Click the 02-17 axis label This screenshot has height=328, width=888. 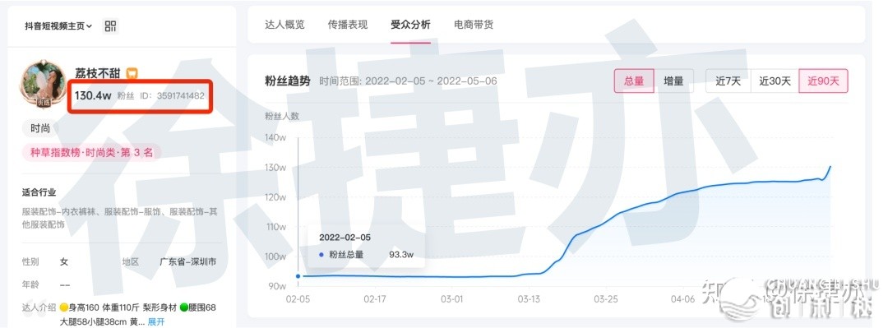point(374,298)
